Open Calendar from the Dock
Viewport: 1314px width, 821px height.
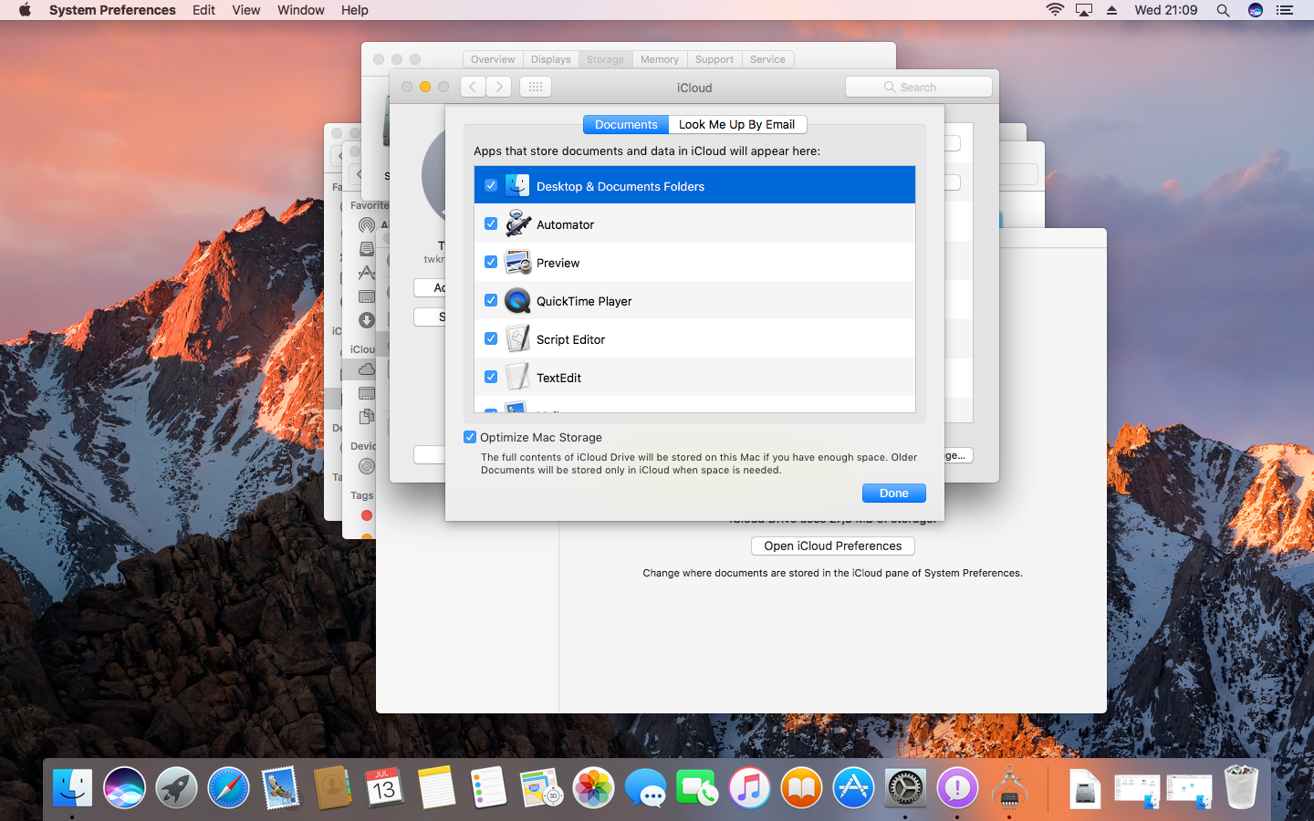[x=384, y=788]
